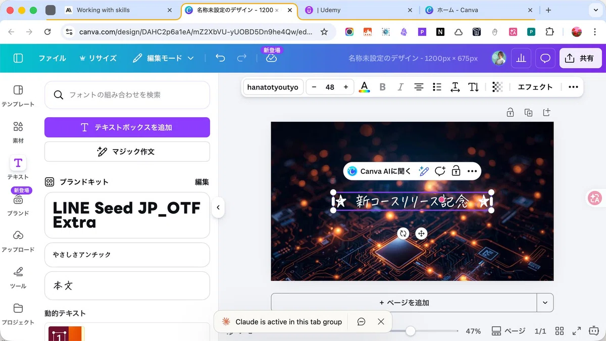Toggle bold formatting

(382, 87)
